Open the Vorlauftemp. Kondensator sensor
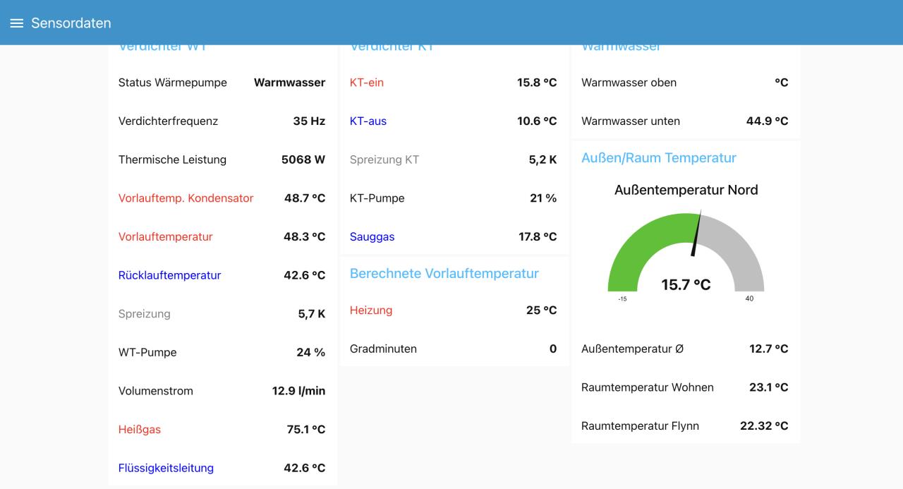The image size is (903, 489). point(186,198)
